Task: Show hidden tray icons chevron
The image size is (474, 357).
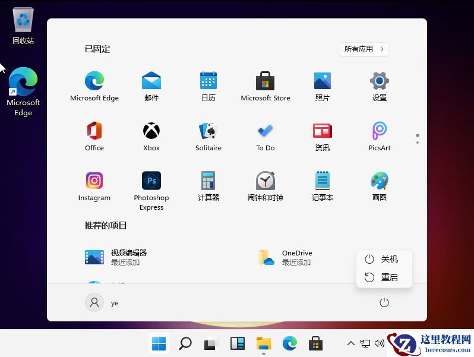Action: [350, 343]
